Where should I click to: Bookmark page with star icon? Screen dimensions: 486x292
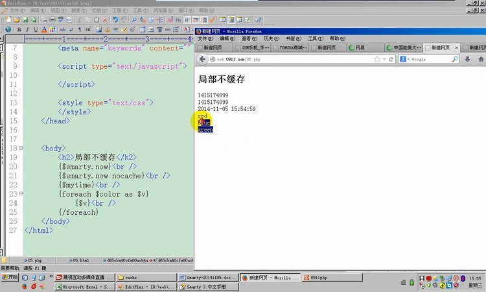(377, 59)
